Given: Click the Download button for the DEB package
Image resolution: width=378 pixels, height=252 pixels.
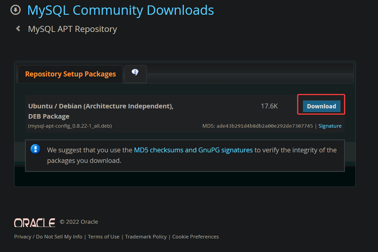Looking at the screenshot, I should (321, 106).
